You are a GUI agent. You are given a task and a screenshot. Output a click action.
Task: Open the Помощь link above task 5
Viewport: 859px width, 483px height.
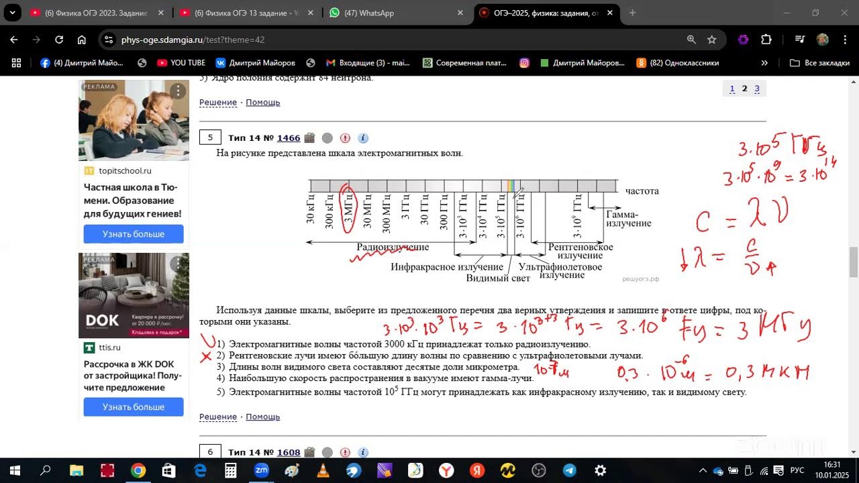pyautogui.click(x=263, y=102)
